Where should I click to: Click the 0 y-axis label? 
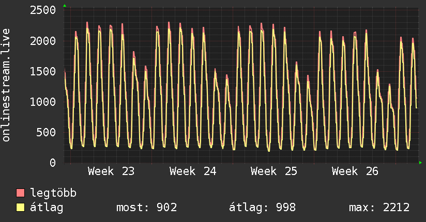coord(53,163)
